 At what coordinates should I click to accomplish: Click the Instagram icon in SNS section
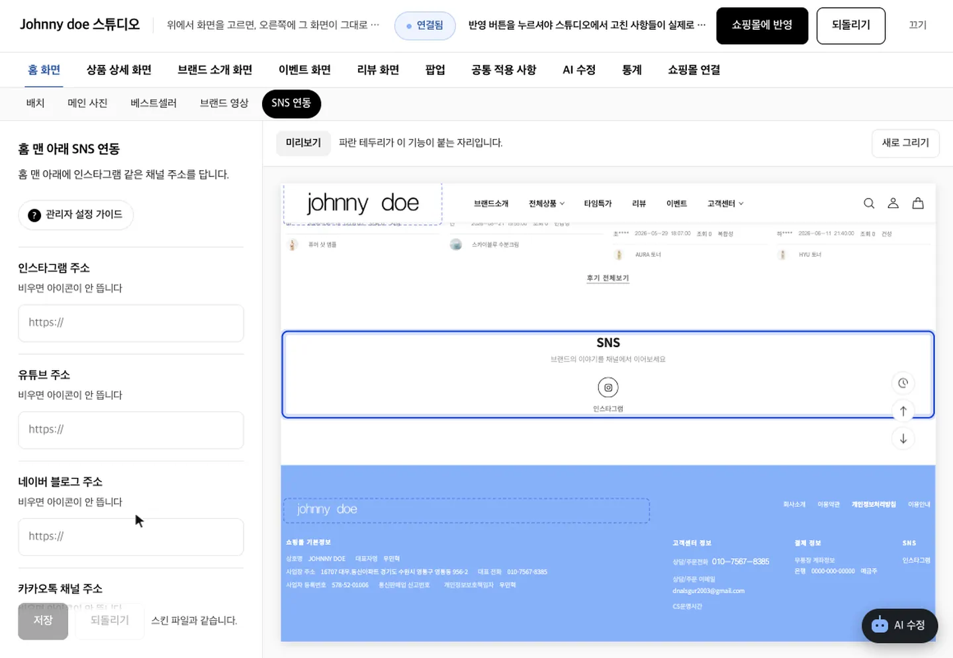(x=608, y=387)
